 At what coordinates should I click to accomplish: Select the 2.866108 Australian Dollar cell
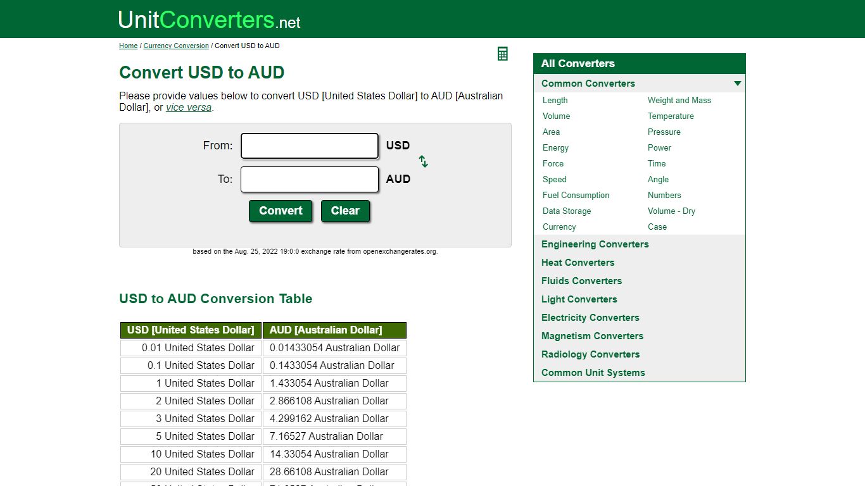pos(334,401)
